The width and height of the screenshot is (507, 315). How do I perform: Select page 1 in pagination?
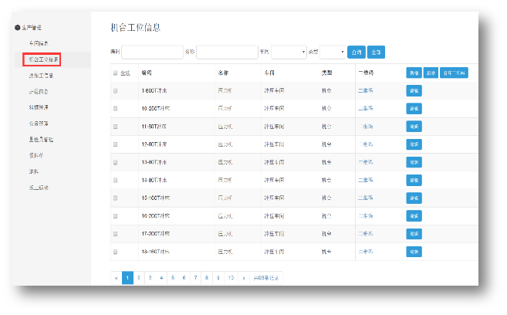127,278
